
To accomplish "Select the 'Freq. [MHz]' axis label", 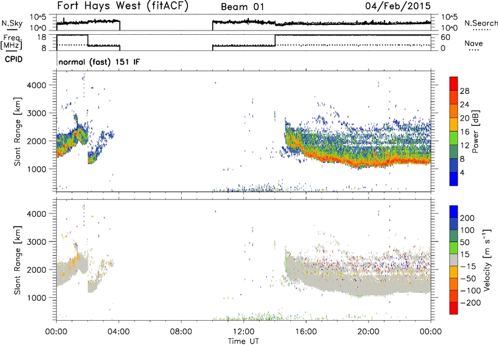I will click(12, 42).
